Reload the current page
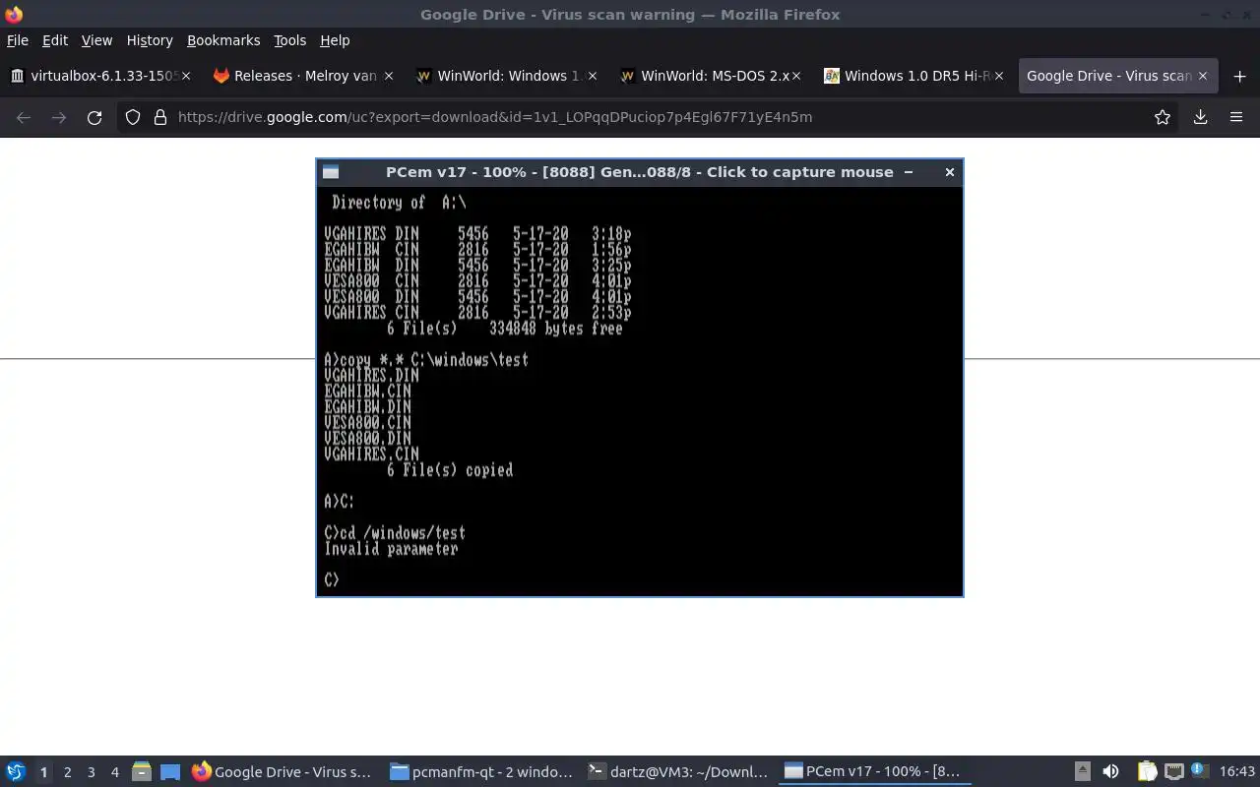 (x=94, y=117)
